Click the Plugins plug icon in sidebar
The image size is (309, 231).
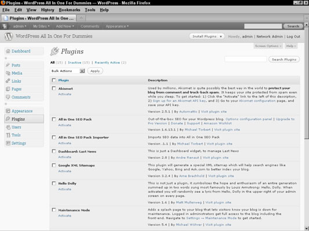click(8, 119)
